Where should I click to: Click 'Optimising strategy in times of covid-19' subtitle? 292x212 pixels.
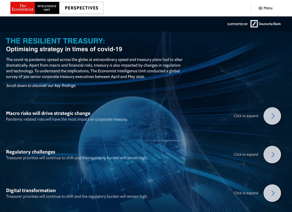tap(64, 49)
